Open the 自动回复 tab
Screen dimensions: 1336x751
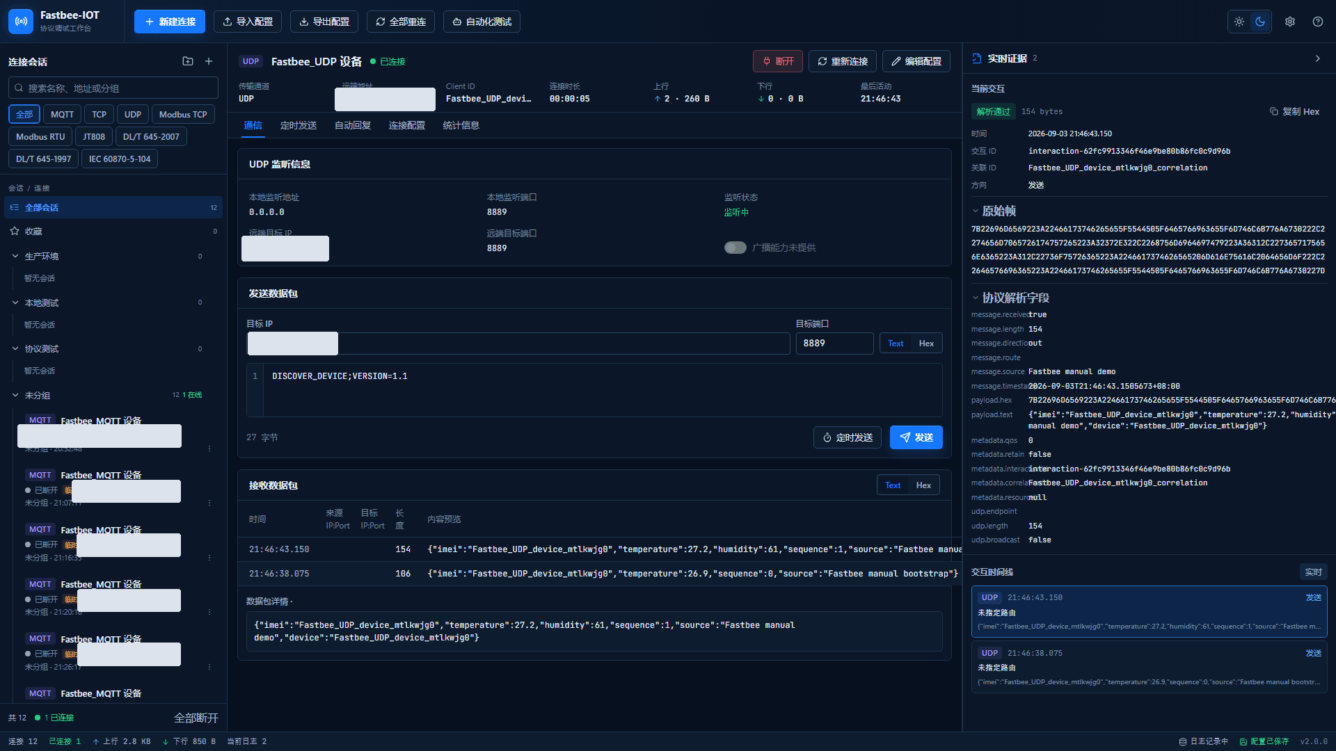tap(353, 125)
